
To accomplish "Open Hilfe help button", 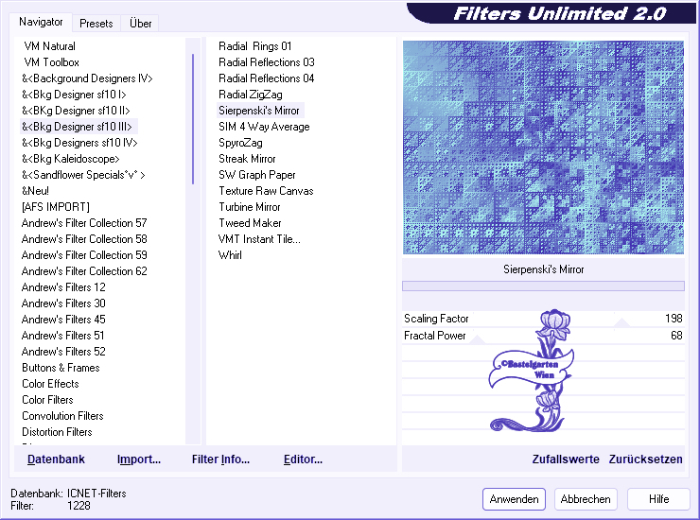I will [658, 498].
